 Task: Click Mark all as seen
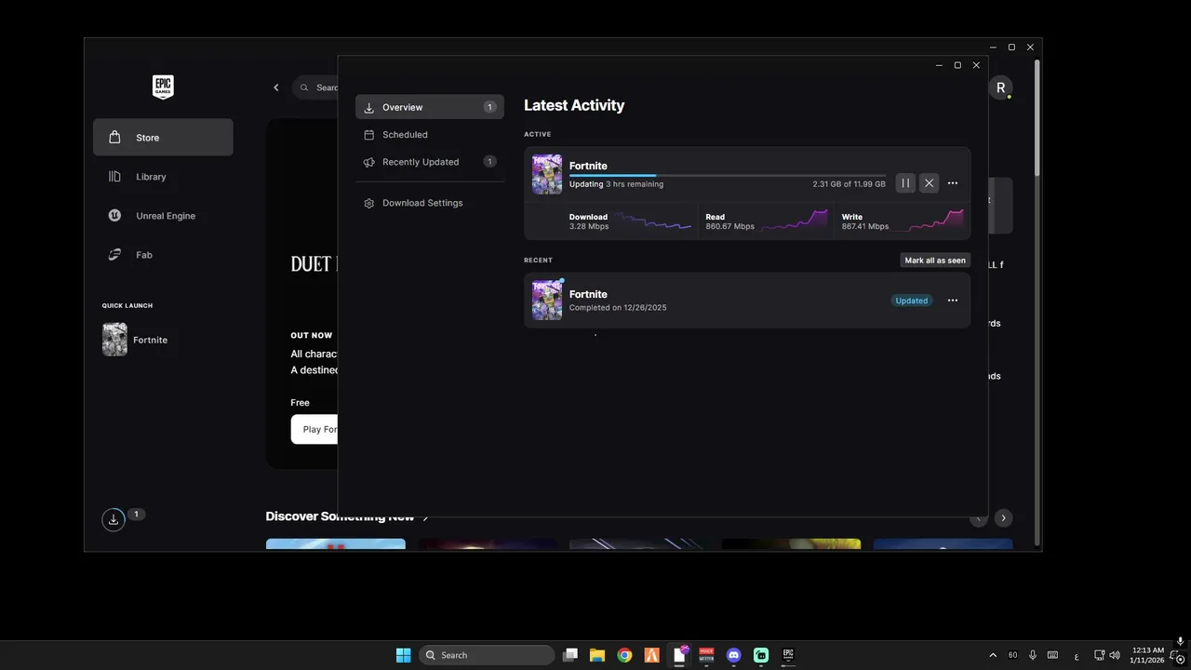coord(935,261)
